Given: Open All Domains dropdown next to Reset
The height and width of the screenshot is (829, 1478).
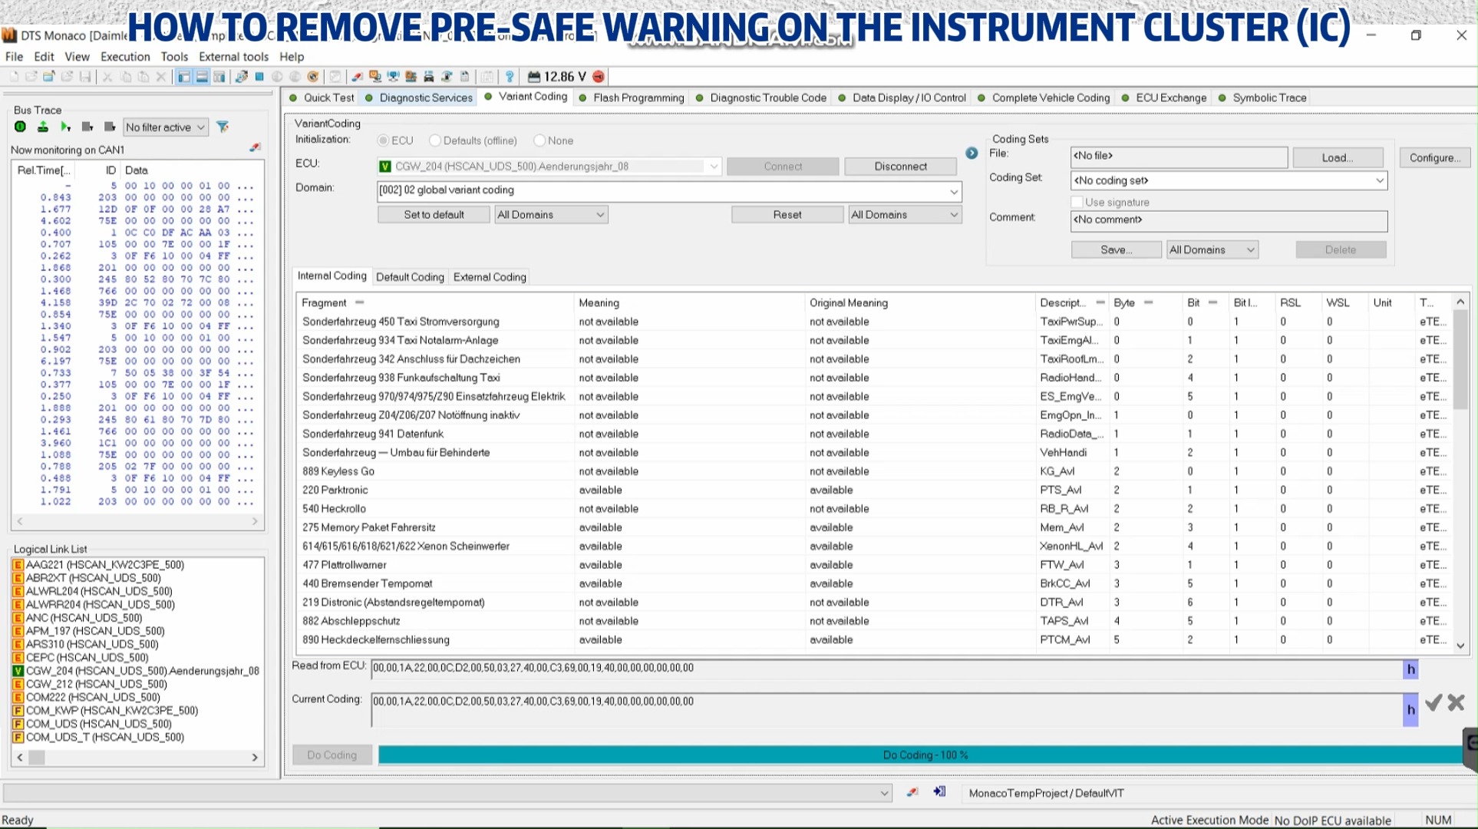Looking at the screenshot, I should click(x=905, y=215).
